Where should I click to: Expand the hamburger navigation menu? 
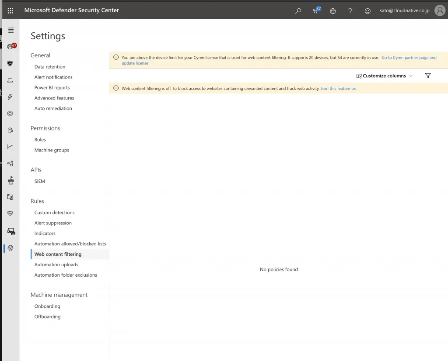click(x=11, y=30)
